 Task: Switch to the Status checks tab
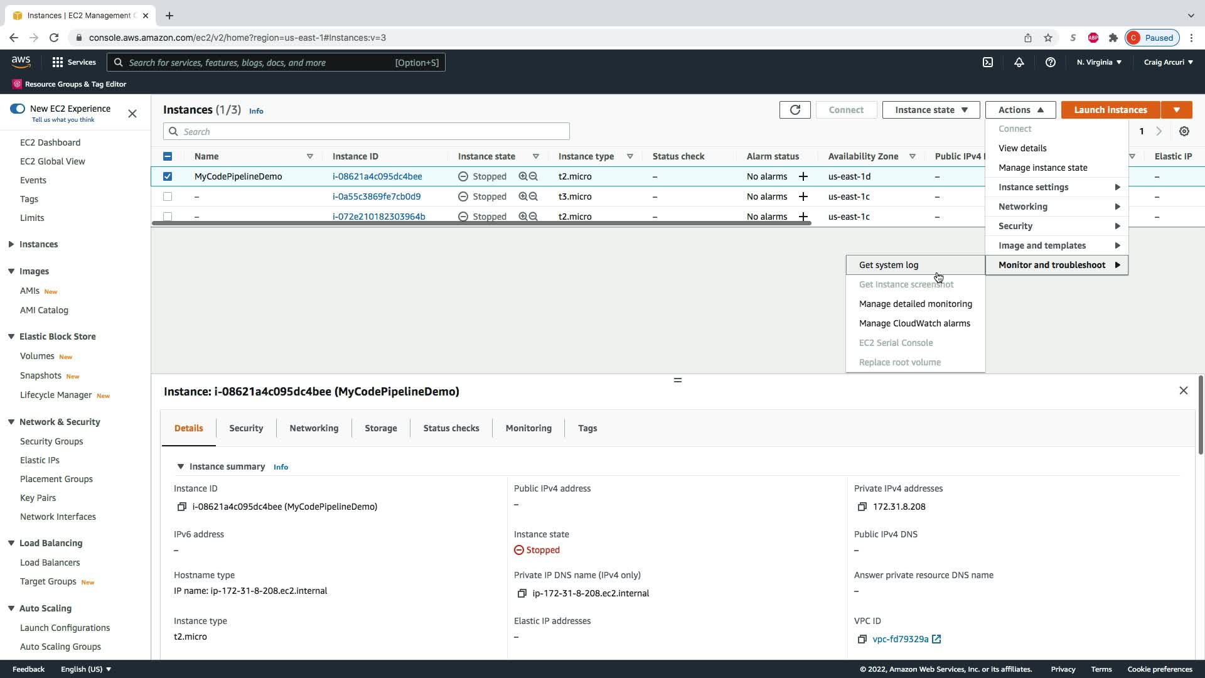pos(451,428)
